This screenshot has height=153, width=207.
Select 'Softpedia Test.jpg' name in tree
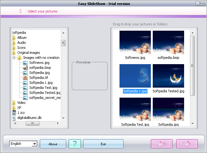(43, 88)
